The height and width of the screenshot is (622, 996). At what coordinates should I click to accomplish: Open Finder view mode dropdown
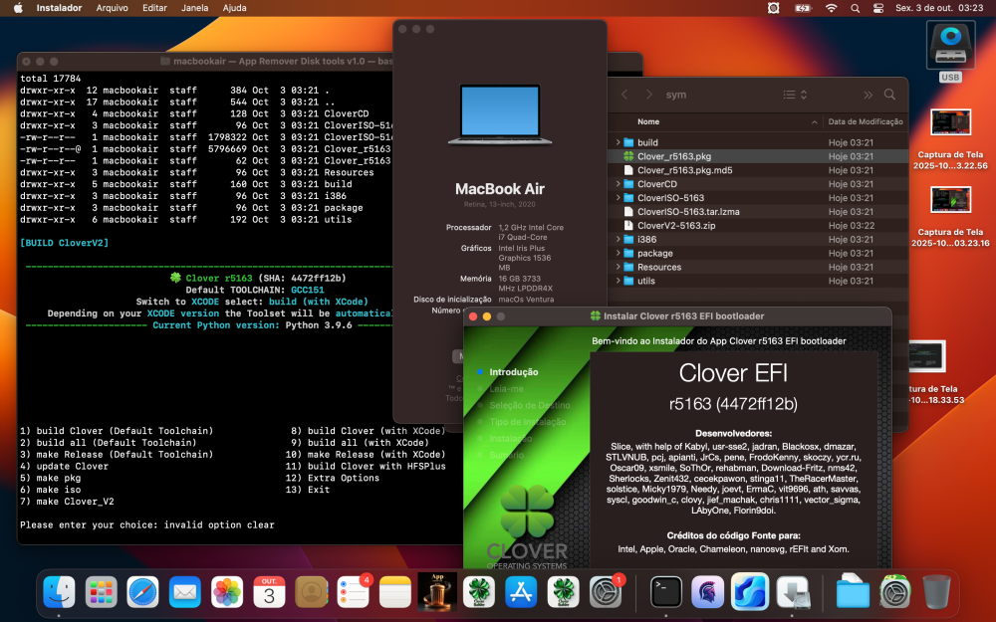(795, 95)
